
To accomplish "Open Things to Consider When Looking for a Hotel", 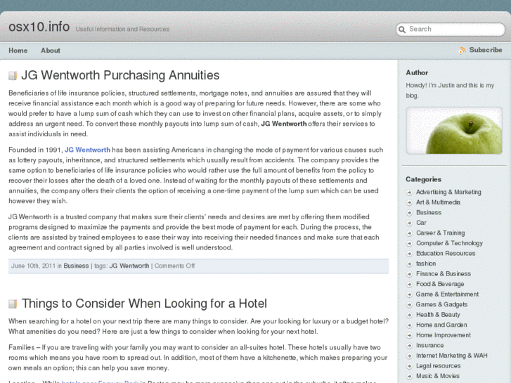I will click(144, 304).
